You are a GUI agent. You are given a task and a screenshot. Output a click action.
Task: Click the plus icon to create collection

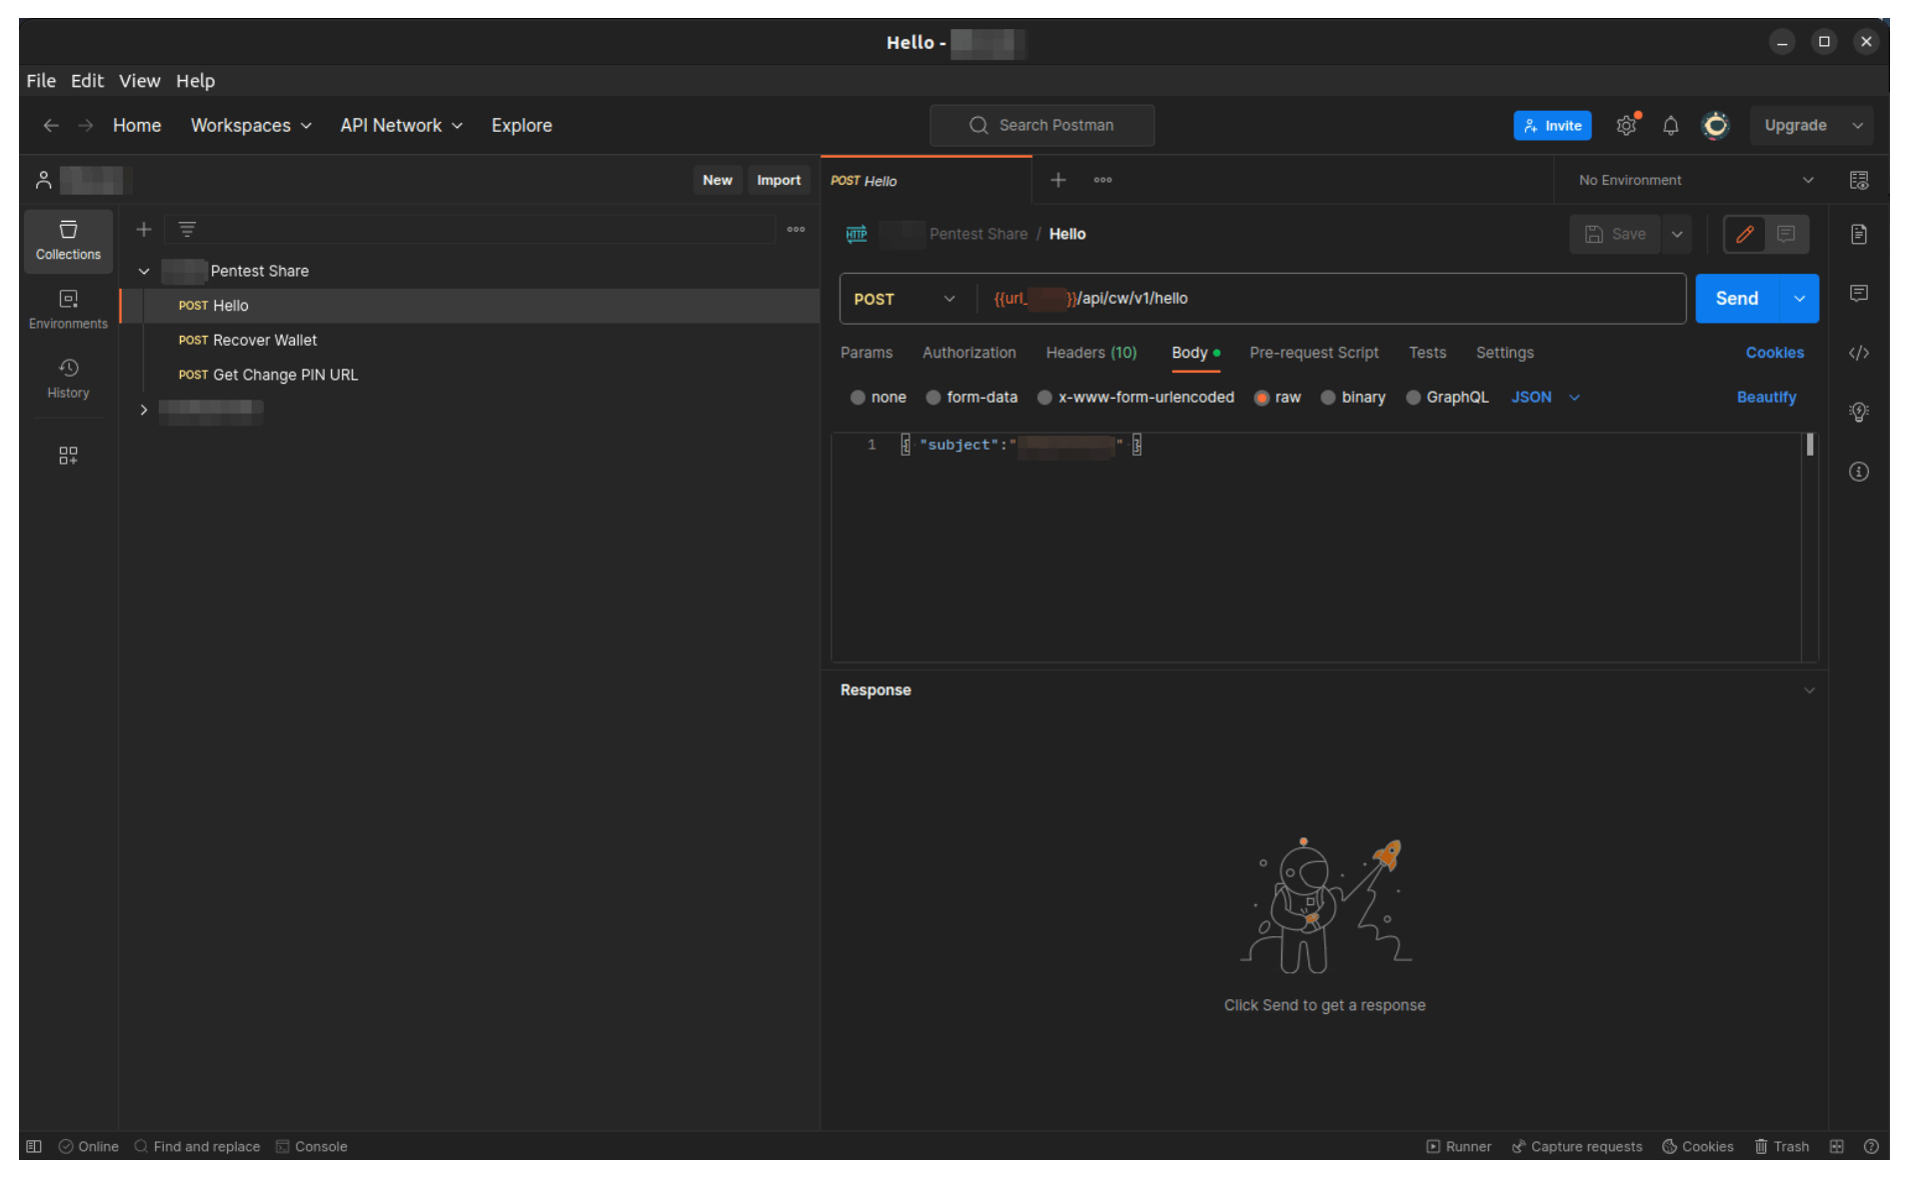(x=144, y=230)
